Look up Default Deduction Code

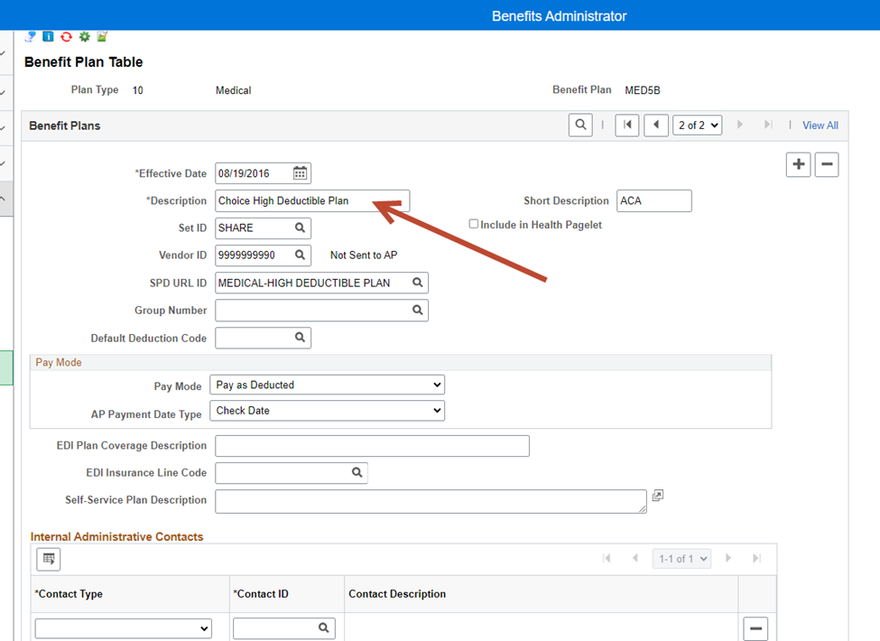pos(301,338)
